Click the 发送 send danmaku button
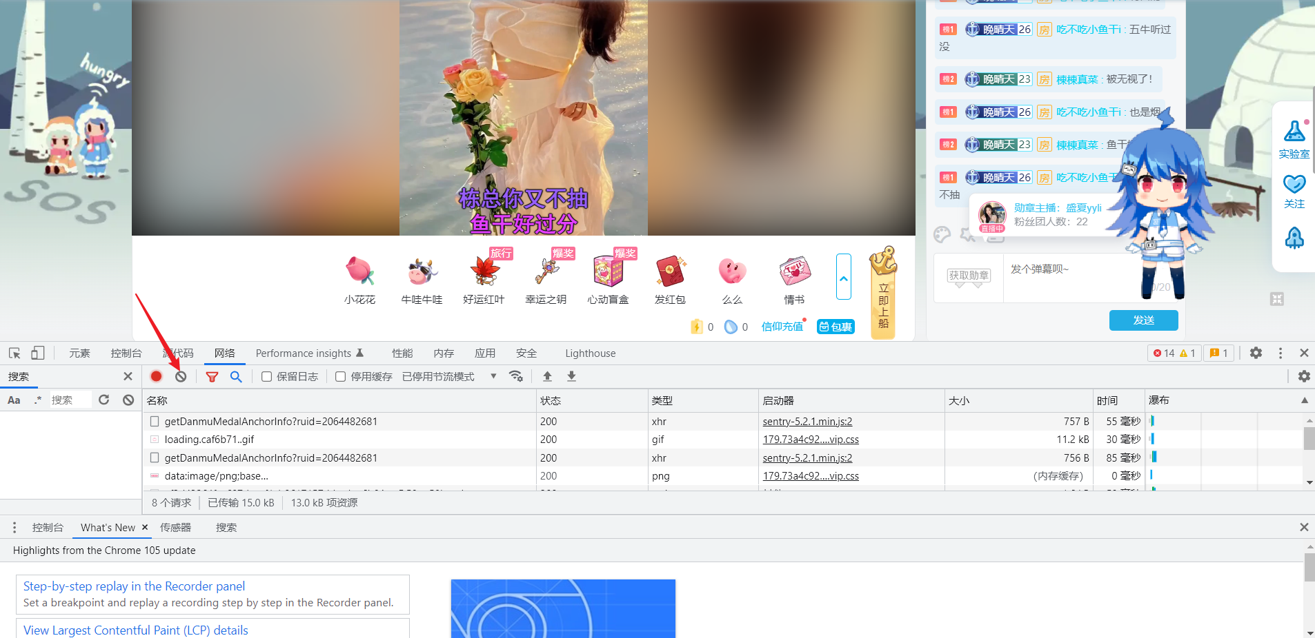 pos(1143,320)
